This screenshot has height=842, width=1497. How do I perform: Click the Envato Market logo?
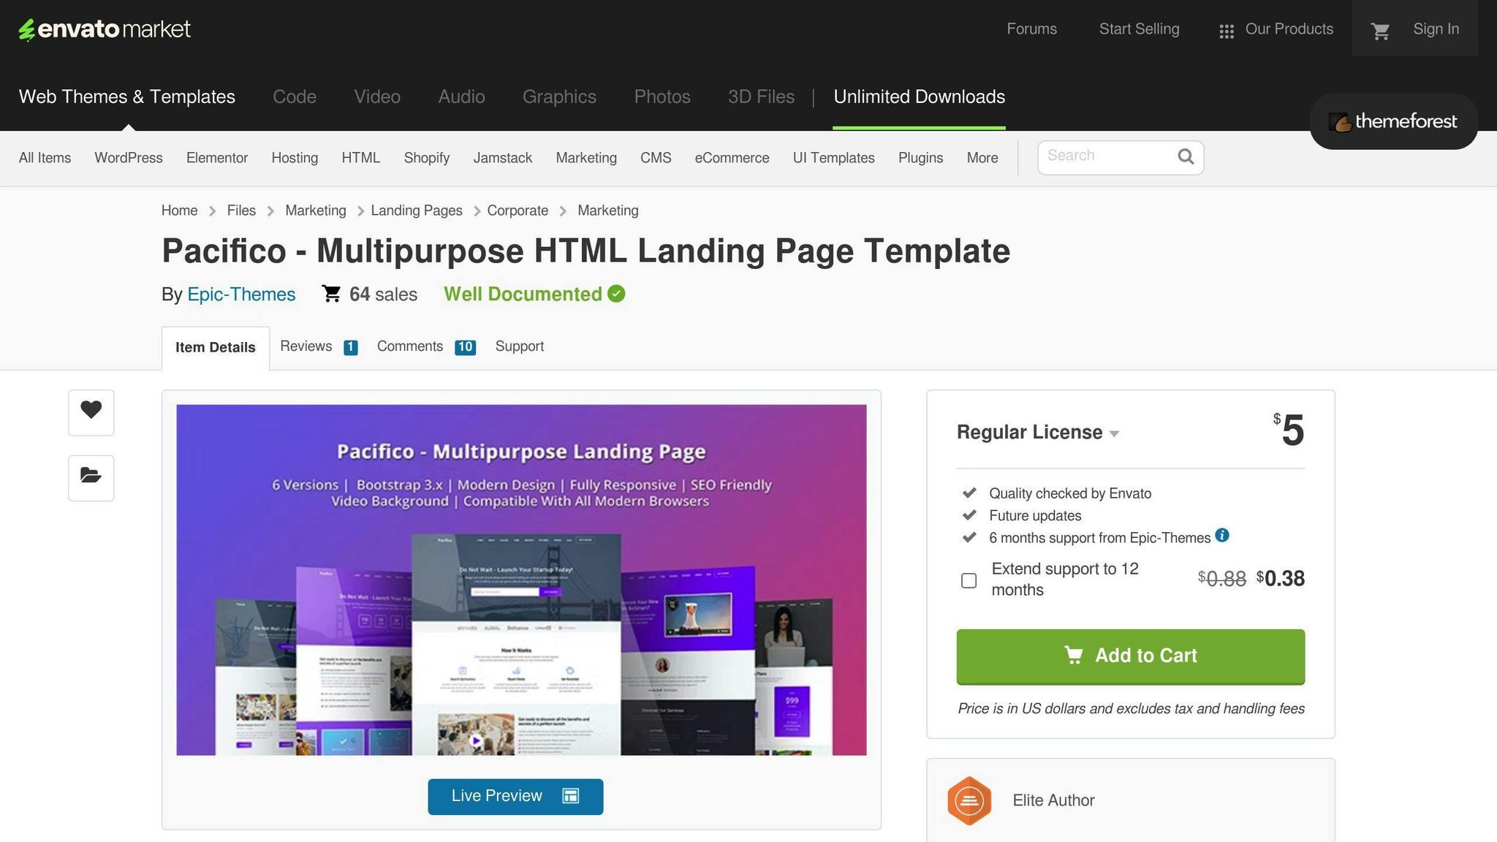[x=105, y=29]
